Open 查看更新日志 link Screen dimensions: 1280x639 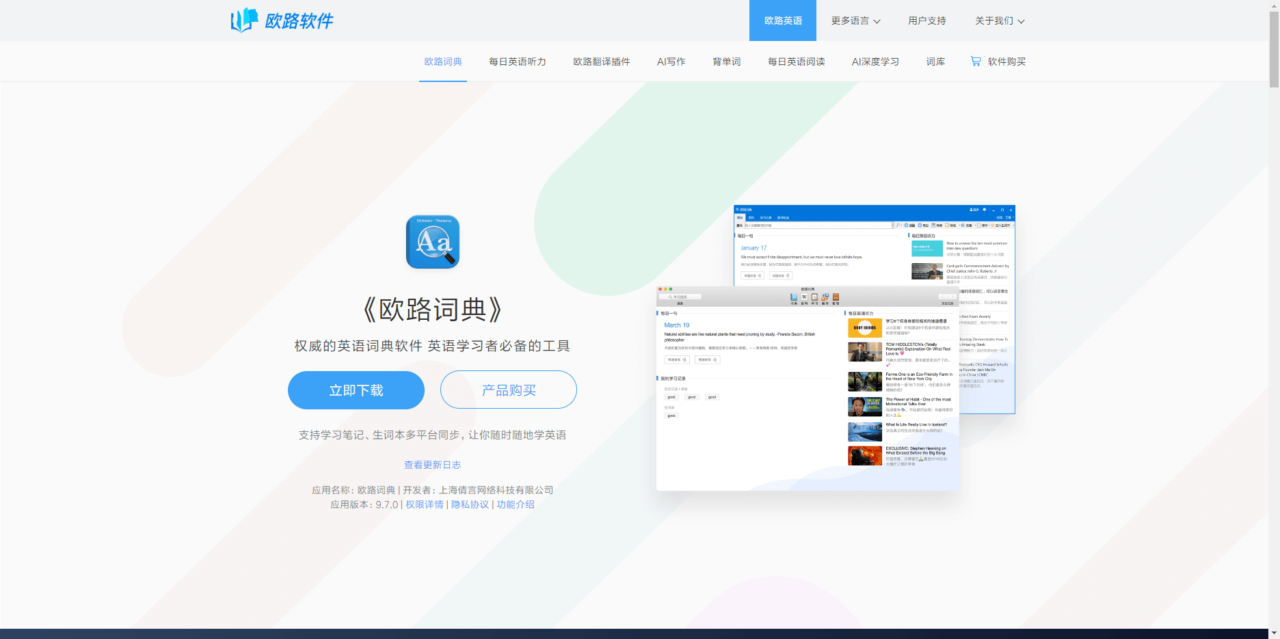pos(433,465)
